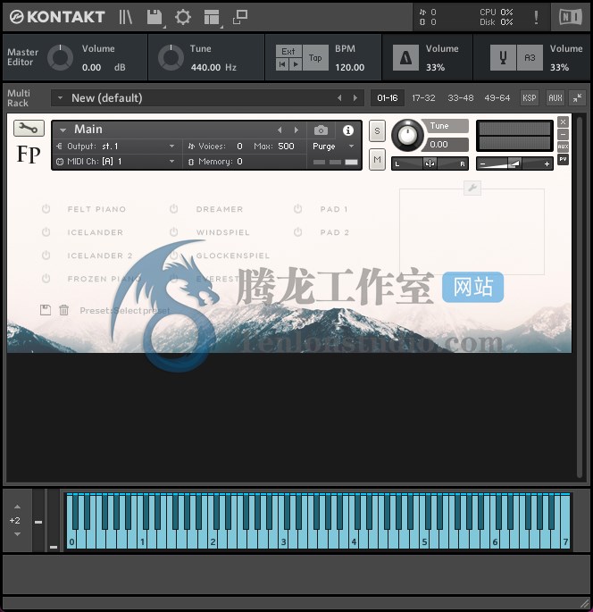
Task: Mute the instrument with M button
Action: (x=377, y=159)
